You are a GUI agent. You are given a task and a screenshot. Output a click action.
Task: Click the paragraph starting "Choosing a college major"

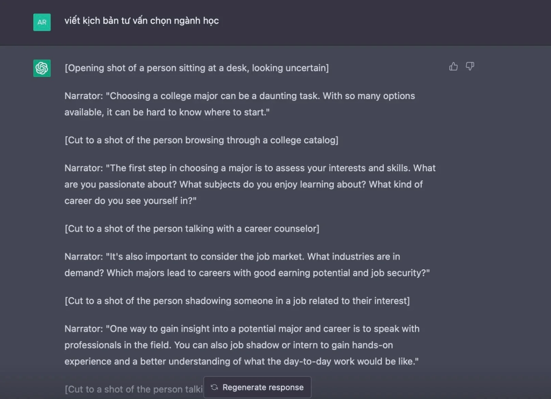(x=239, y=104)
